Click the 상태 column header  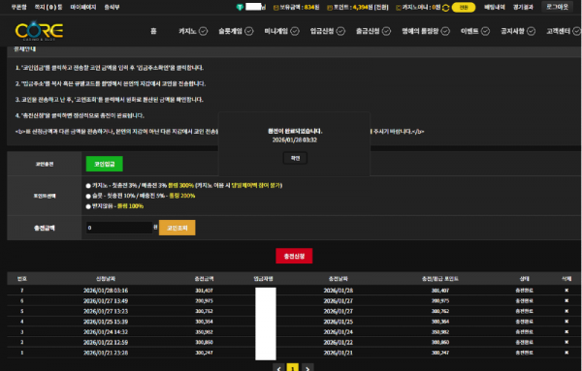524,279
